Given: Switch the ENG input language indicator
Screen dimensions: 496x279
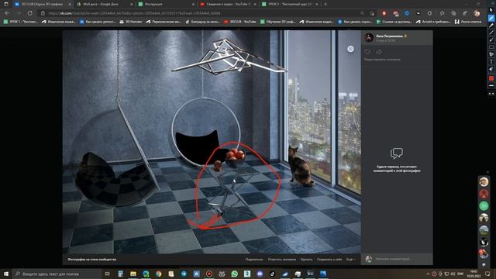Looking at the screenshot, I should coord(460,274).
